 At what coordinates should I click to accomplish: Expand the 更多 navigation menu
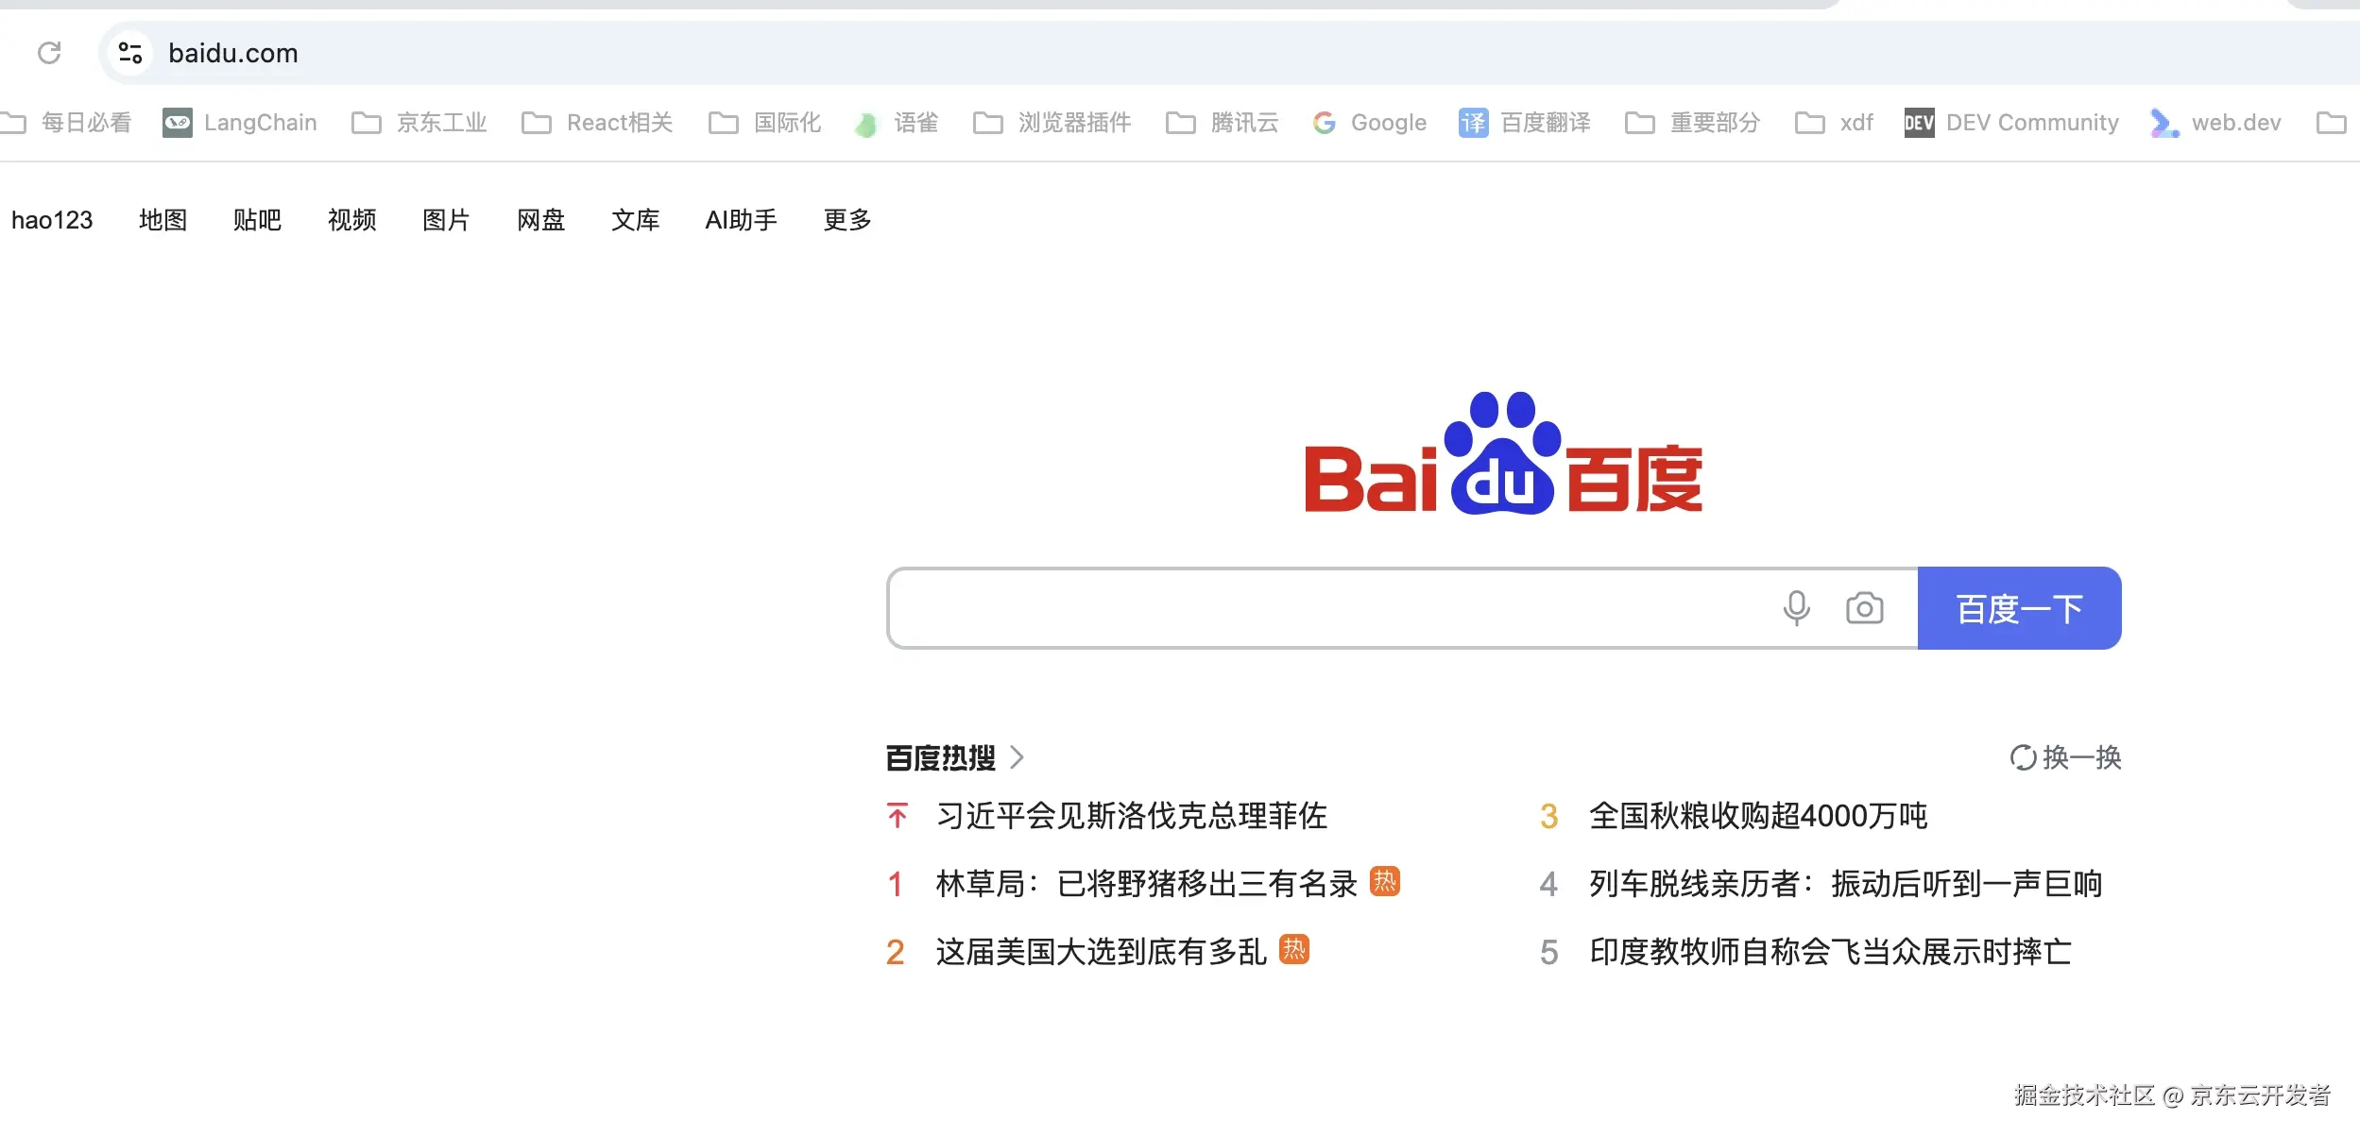(847, 220)
